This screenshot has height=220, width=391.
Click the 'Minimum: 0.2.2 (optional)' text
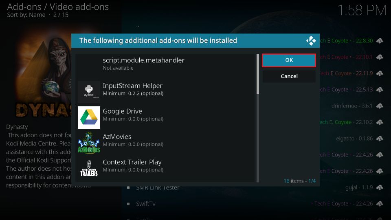133,94
